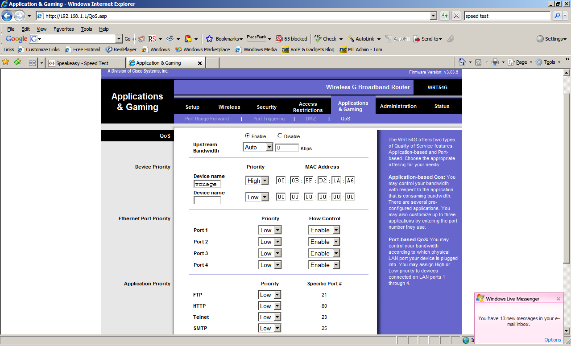This screenshot has height=346, width=571.
Task: Open the Port Range Forward link
Action: (x=207, y=119)
